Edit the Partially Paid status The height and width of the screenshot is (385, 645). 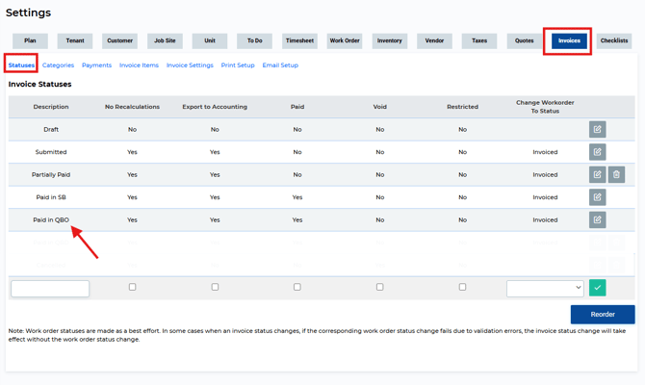(597, 174)
